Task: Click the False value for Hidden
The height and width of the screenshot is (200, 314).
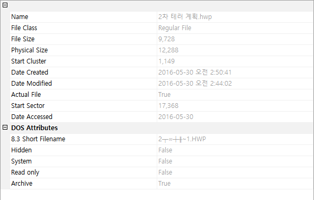Action: (x=165, y=150)
